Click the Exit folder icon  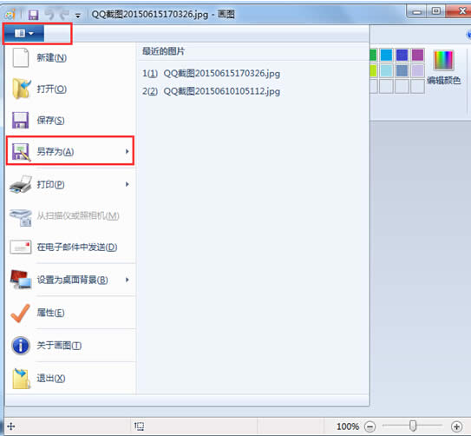pos(21,379)
